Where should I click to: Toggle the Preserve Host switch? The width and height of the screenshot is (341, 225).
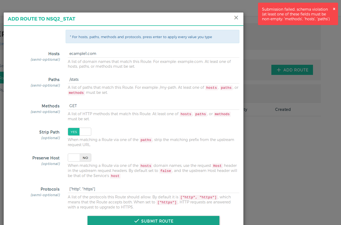pos(80,158)
